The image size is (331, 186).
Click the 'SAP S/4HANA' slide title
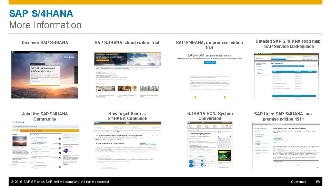click(41, 13)
